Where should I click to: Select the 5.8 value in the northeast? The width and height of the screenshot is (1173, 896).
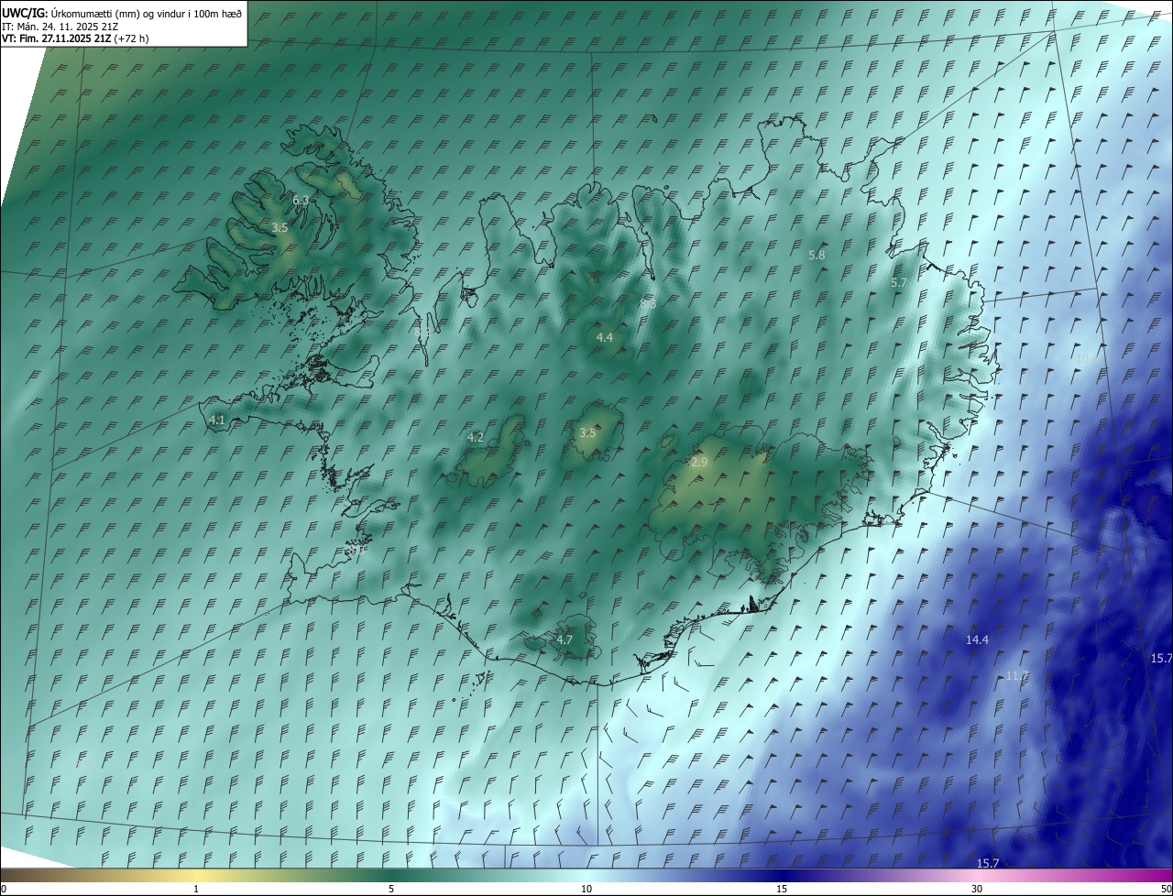817,255
